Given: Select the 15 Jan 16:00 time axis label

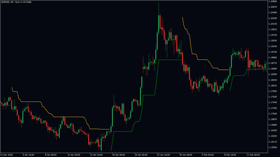Looking at the screenshot, I should click(96, 155).
